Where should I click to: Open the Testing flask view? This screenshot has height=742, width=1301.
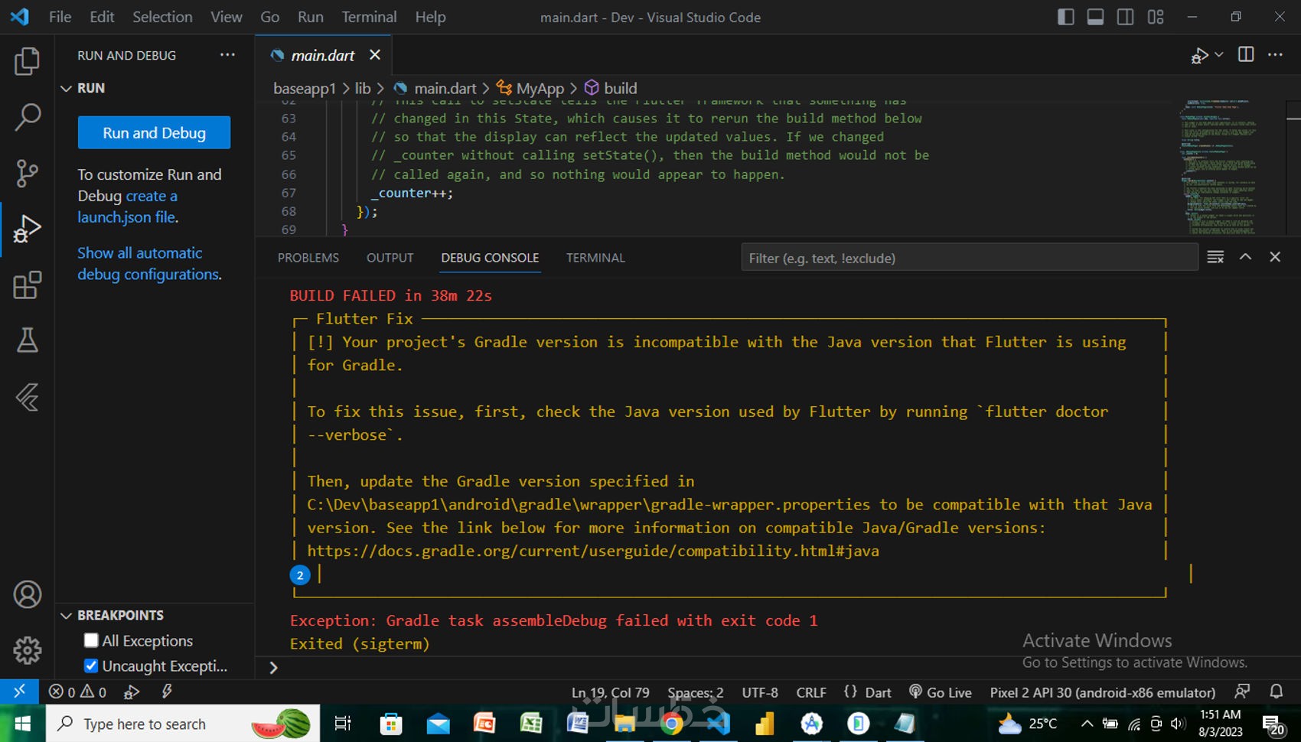[27, 340]
